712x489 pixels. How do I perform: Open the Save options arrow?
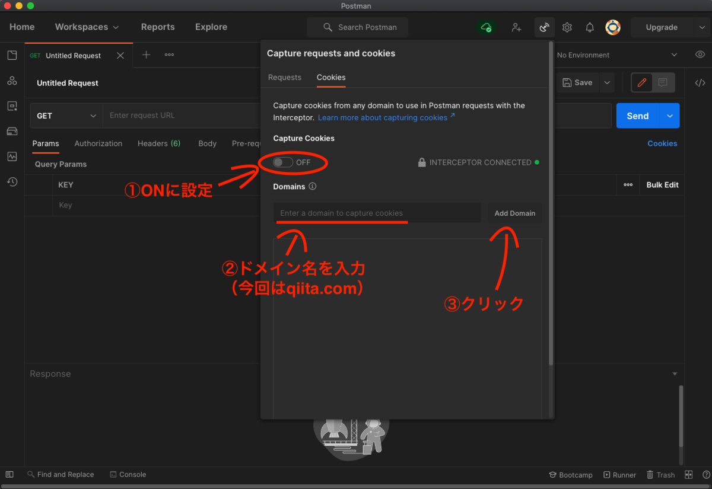607,83
